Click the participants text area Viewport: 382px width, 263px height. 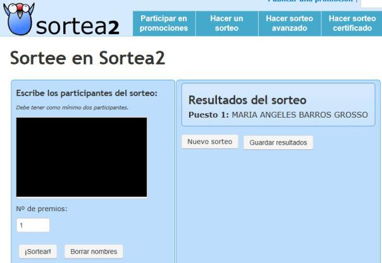82,157
